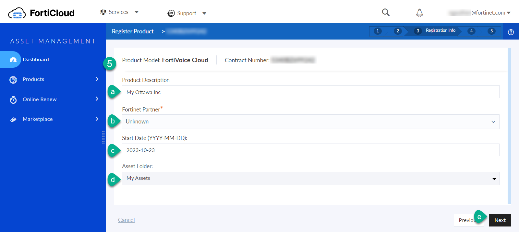This screenshot has width=519, height=232.
Task: Click the Start Date input field
Action: pos(310,150)
